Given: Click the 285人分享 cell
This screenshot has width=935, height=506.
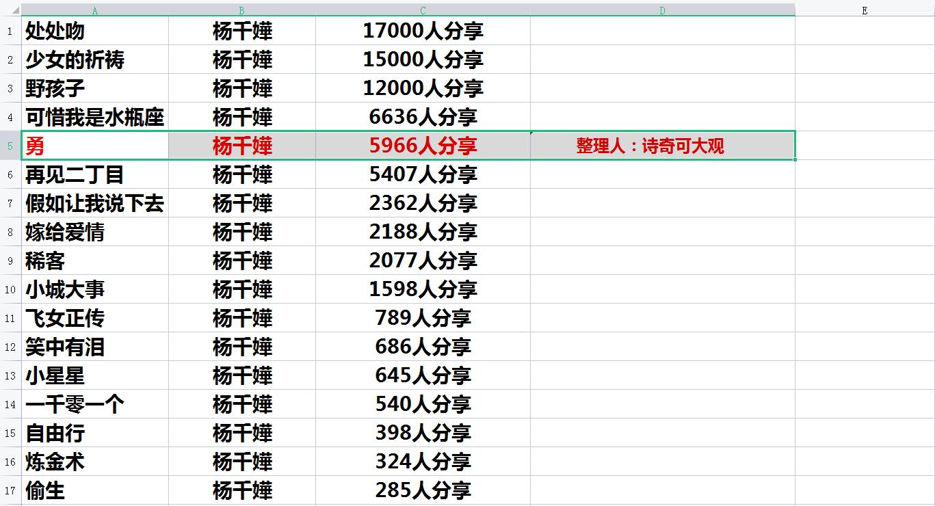Looking at the screenshot, I should [x=423, y=490].
